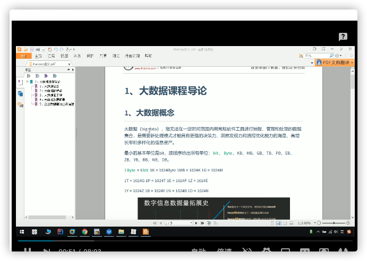Image resolution: width=367 pixels, height=261 pixels.
Task: Click the zoom out minus button
Action: pos(319,223)
